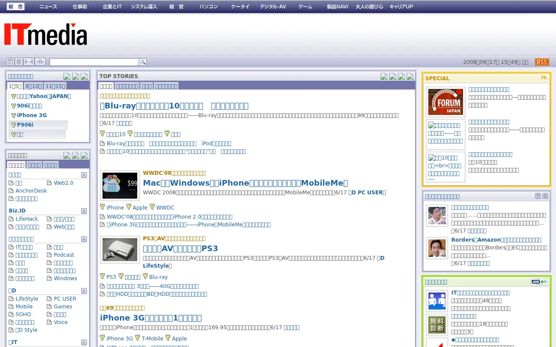Open the Games sidebar link
556x347 pixels.
click(x=63, y=307)
